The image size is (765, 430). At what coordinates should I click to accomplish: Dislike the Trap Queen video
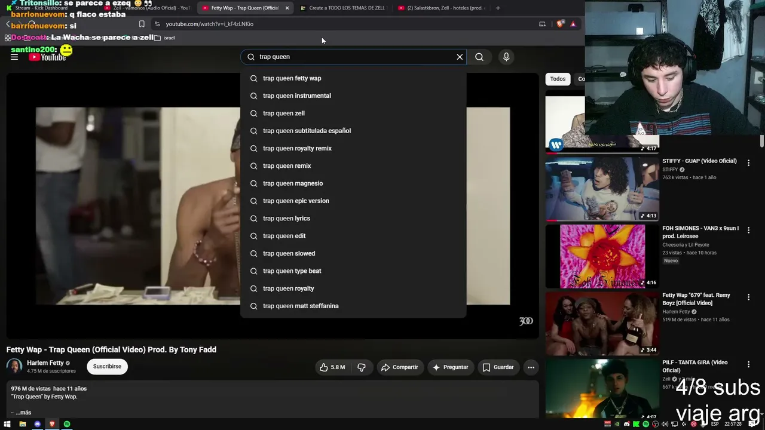[x=362, y=367]
